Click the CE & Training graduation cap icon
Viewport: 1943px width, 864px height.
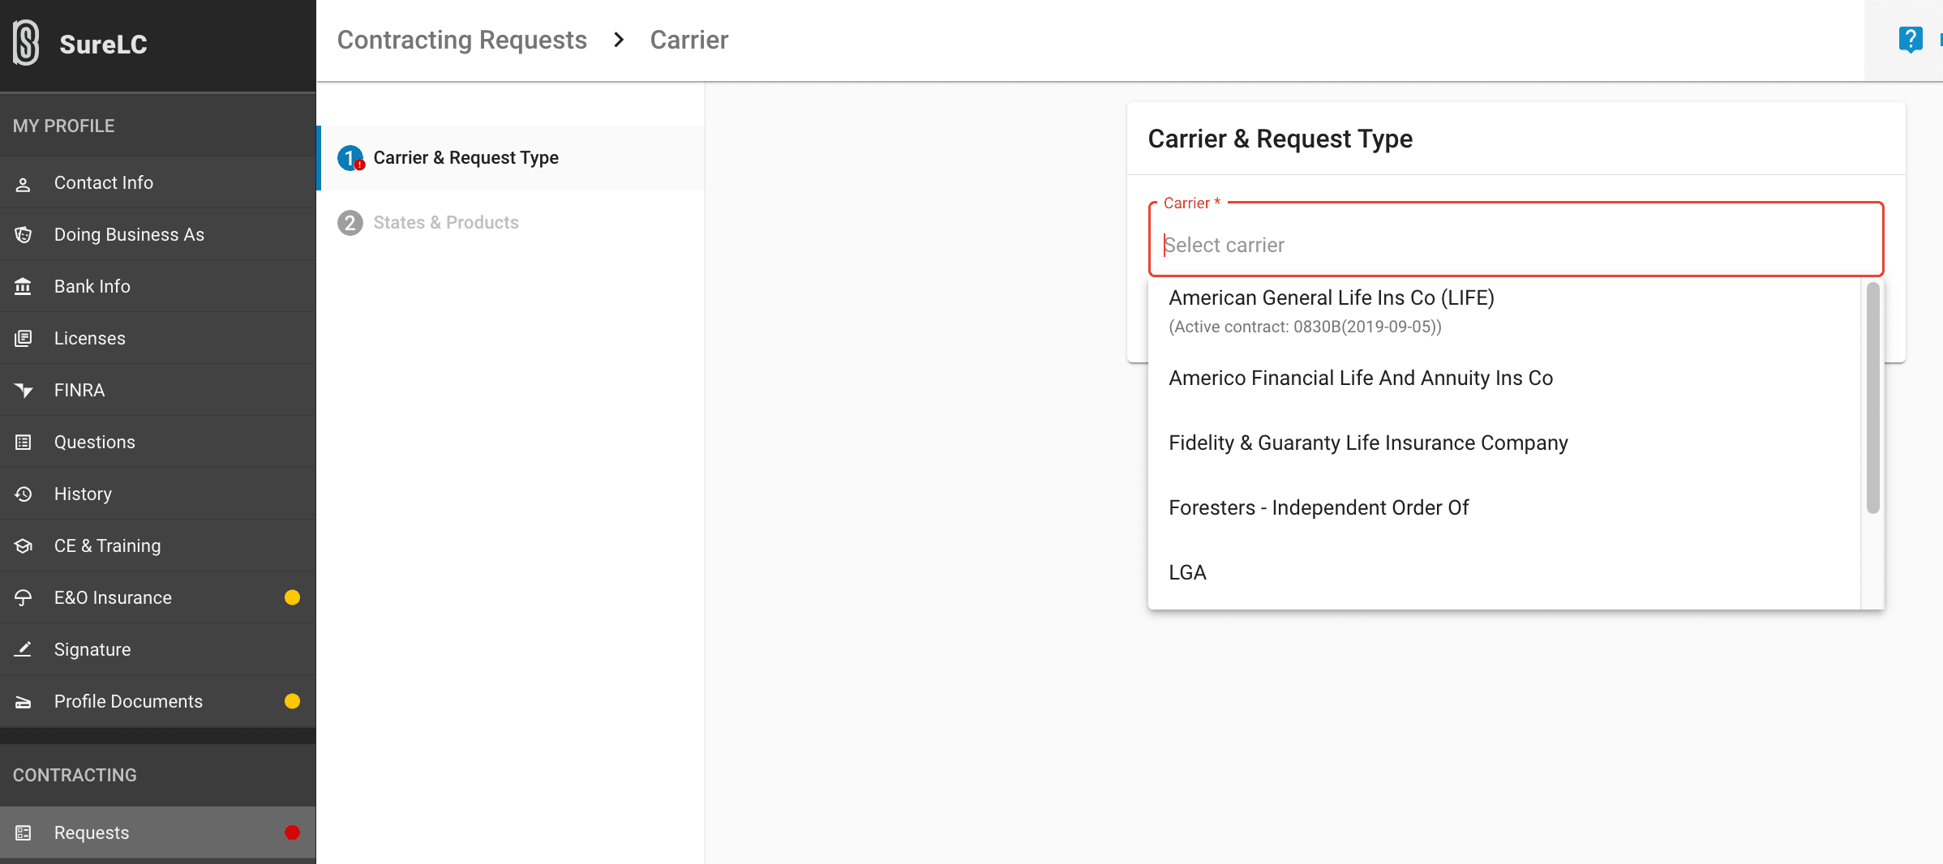[24, 546]
